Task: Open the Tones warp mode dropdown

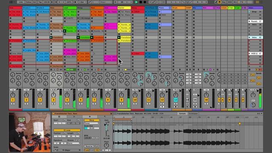Action: [x=92, y=123]
